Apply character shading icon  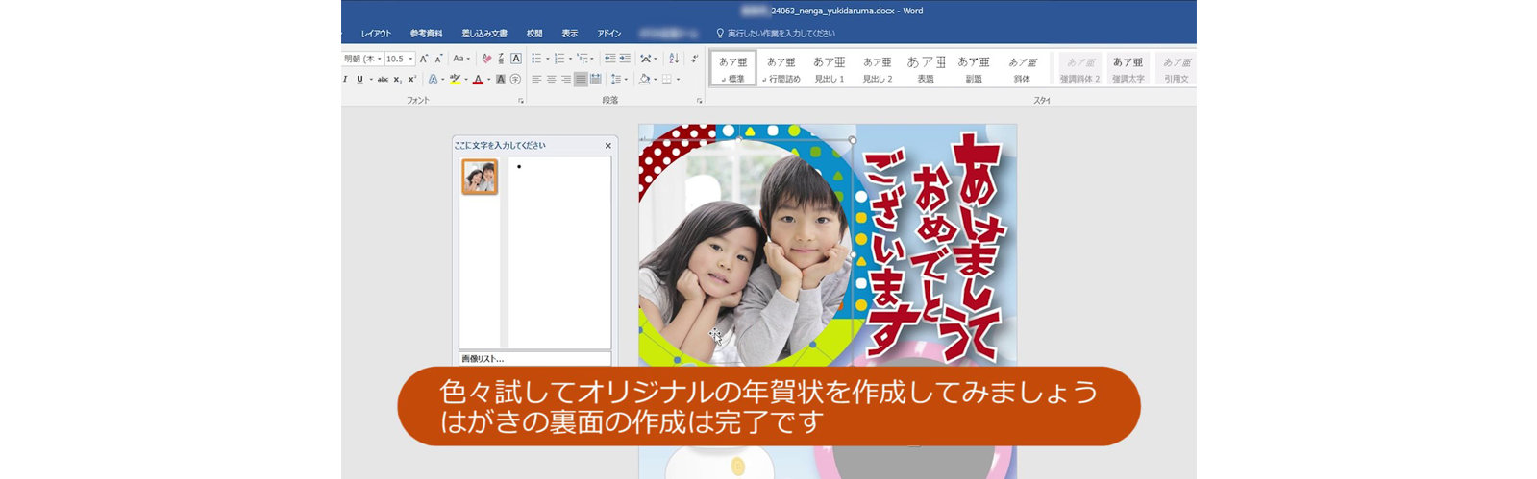500,80
